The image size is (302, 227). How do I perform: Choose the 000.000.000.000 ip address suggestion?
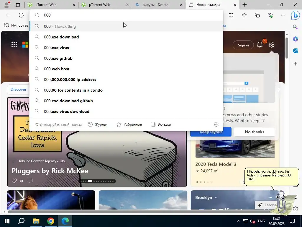[126, 79]
